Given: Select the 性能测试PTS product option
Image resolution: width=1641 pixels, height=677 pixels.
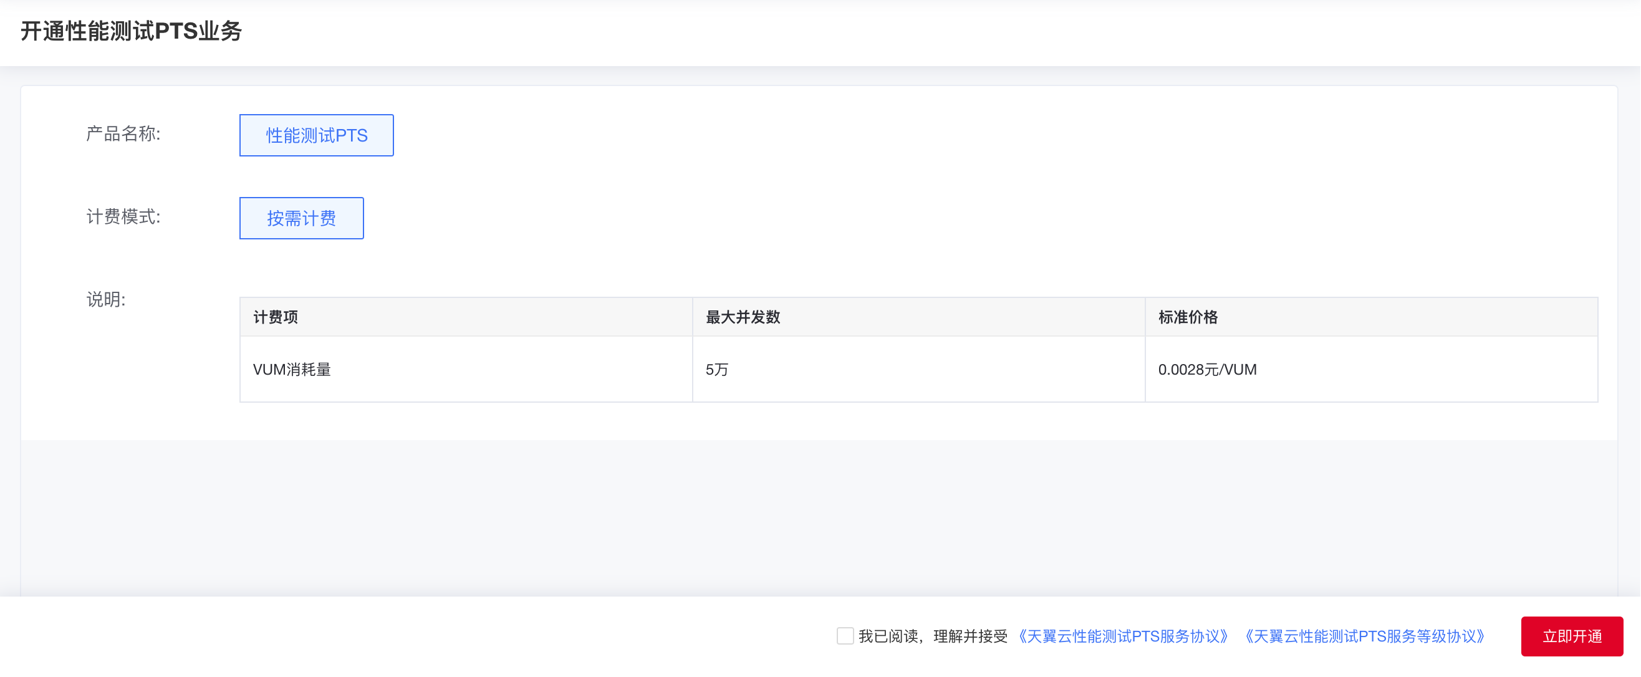Looking at the screenshot, I should [x=317, y=135].
